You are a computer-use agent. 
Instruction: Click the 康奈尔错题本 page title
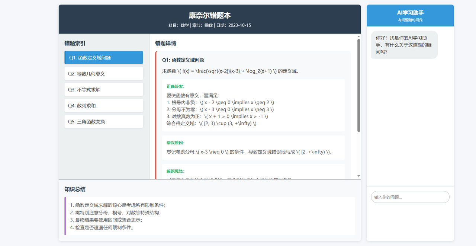pos(209,15)
